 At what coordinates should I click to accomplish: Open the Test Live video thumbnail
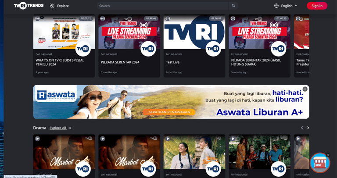[x=194, y=32]
